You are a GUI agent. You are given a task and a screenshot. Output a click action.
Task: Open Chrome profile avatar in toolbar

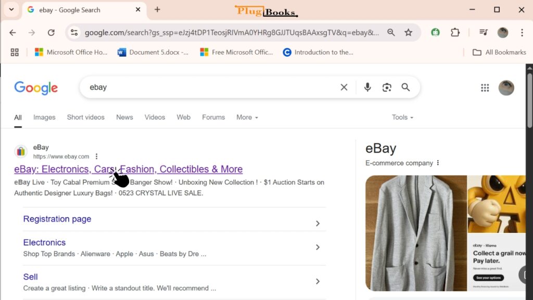click(503, 32)
